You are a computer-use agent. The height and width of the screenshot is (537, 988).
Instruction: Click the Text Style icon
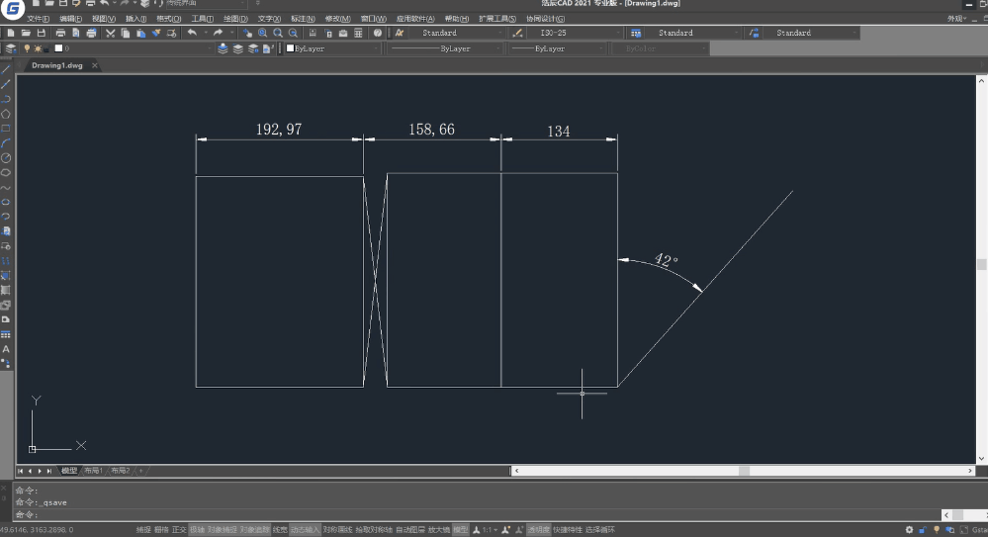coord(399,33)
